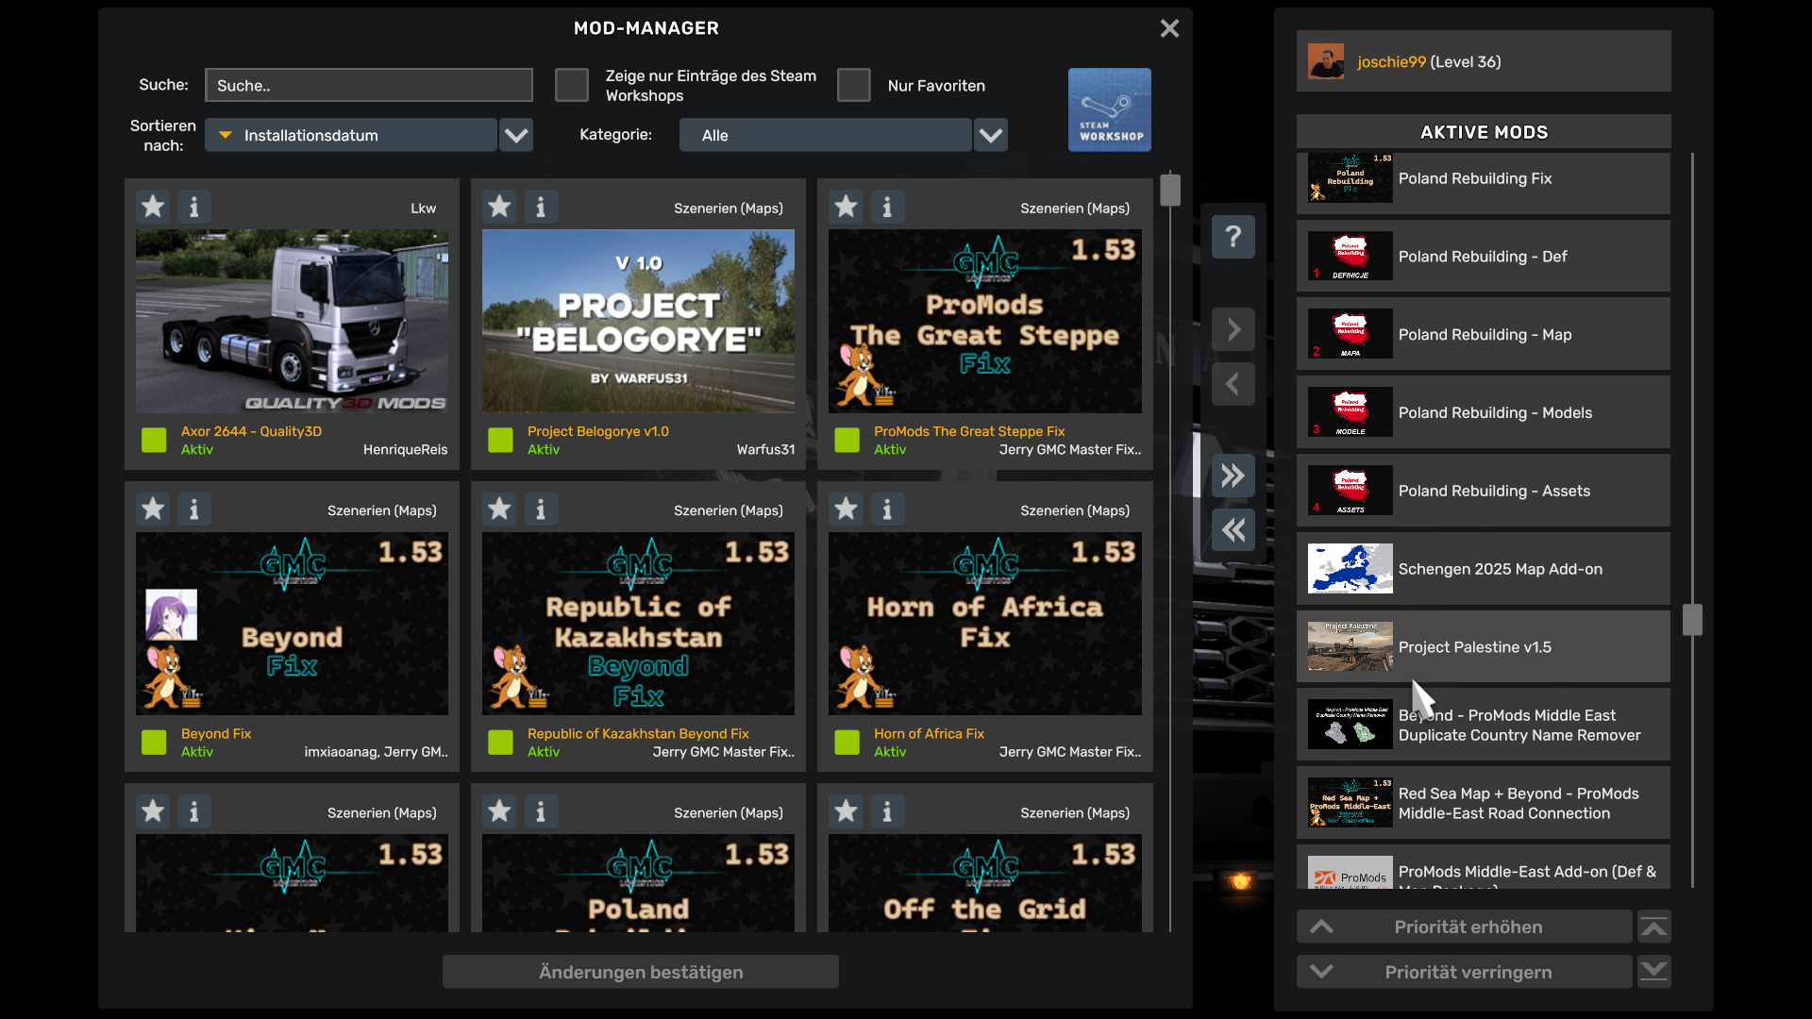Favorite Project Belogorye v1.0 star
Viewport: 1812px width, 1019px height.
click(499, 207)
